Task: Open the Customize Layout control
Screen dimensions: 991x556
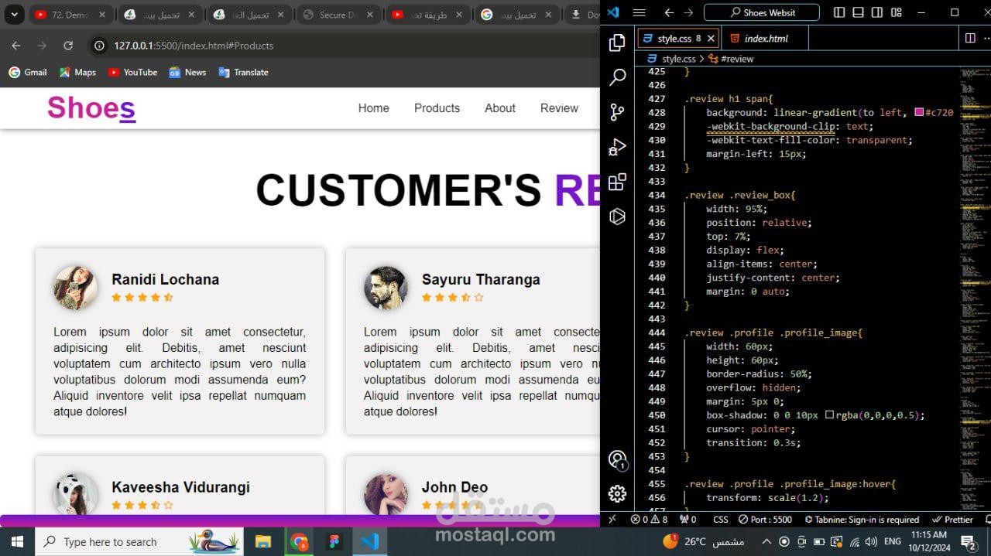Action: coord(897,12)
